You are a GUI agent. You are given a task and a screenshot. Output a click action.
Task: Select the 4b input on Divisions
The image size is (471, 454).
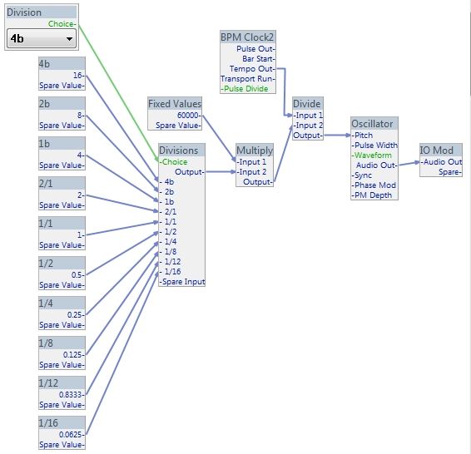pyautogui.click(x=166, y=182)
